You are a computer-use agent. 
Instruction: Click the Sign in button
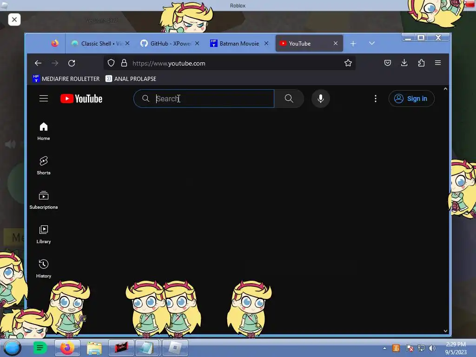tap(411, 99)
